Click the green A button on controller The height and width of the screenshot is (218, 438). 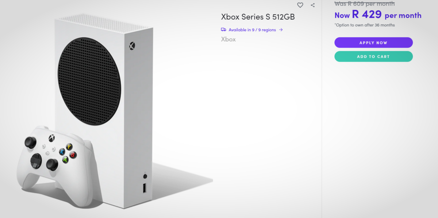click(x=65, y=159)
